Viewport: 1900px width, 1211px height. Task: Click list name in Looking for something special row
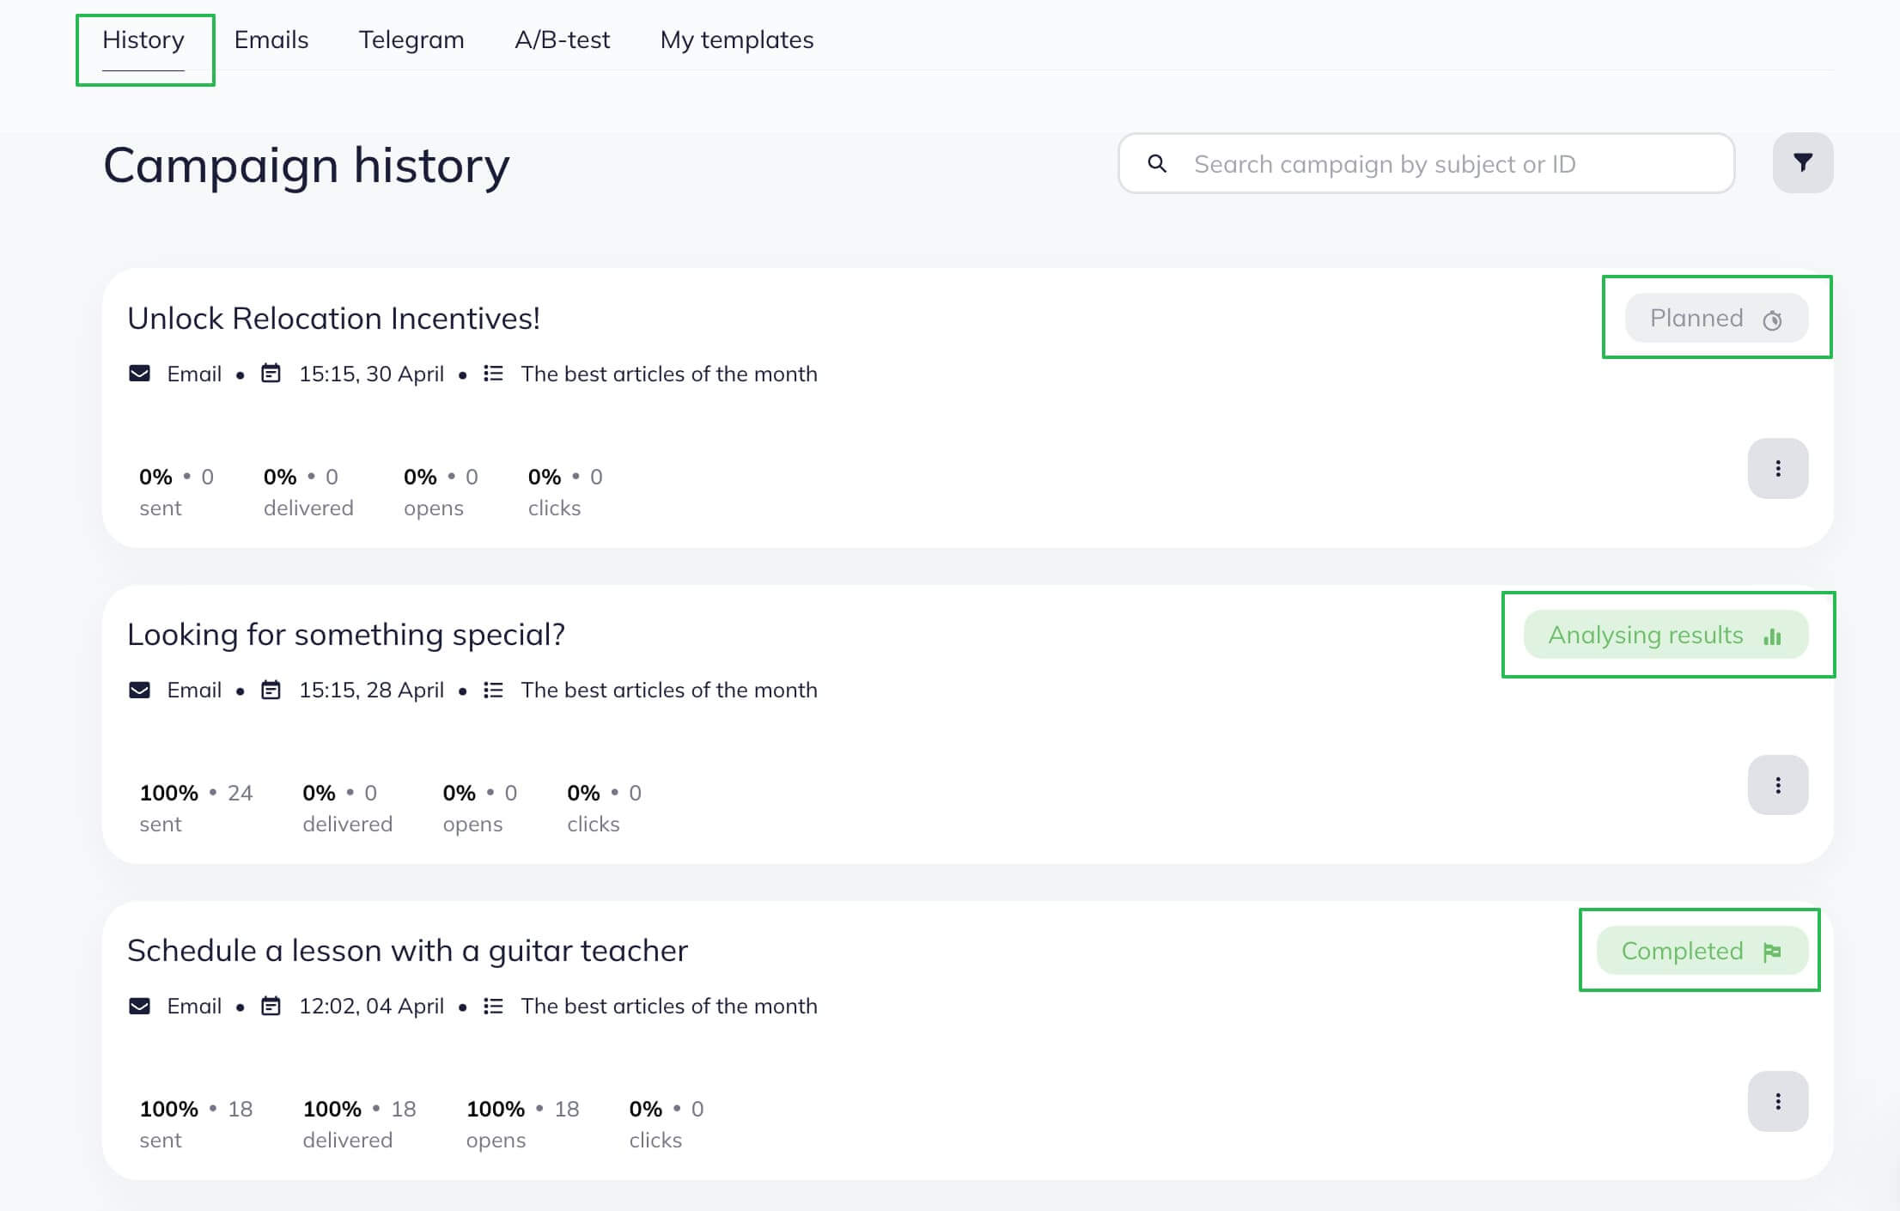[669, 690]
